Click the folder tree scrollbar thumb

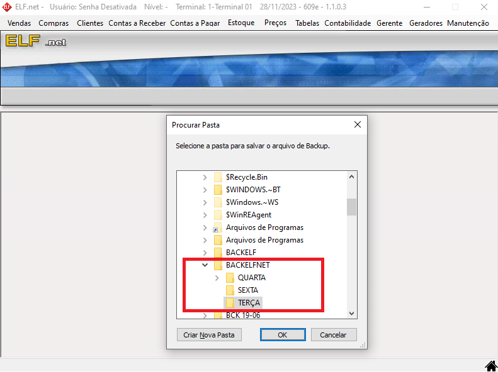click(x=351, y=207)
